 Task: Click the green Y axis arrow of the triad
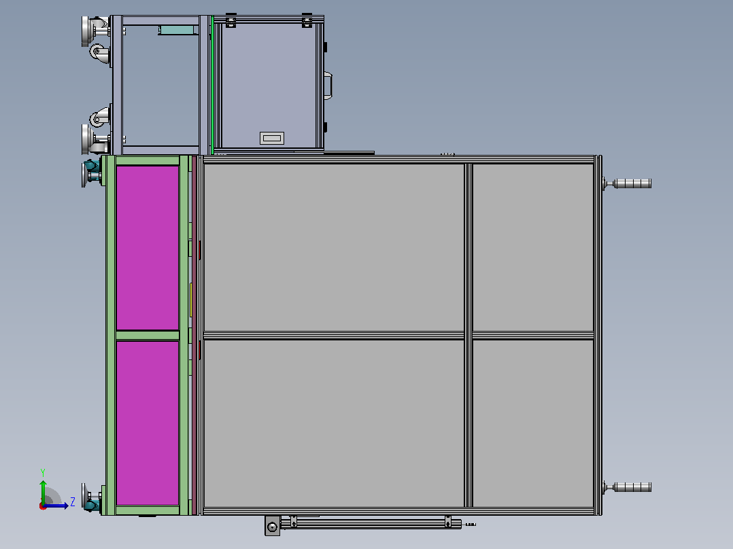tap(43, 491)
